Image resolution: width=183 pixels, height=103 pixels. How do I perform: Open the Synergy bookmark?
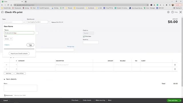pos(26,8)
